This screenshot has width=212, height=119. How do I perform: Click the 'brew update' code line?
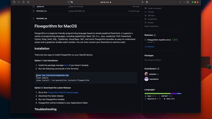coord(42,78)
